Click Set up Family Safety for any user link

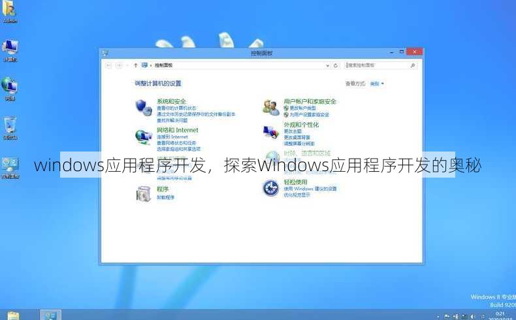[310, 114]
